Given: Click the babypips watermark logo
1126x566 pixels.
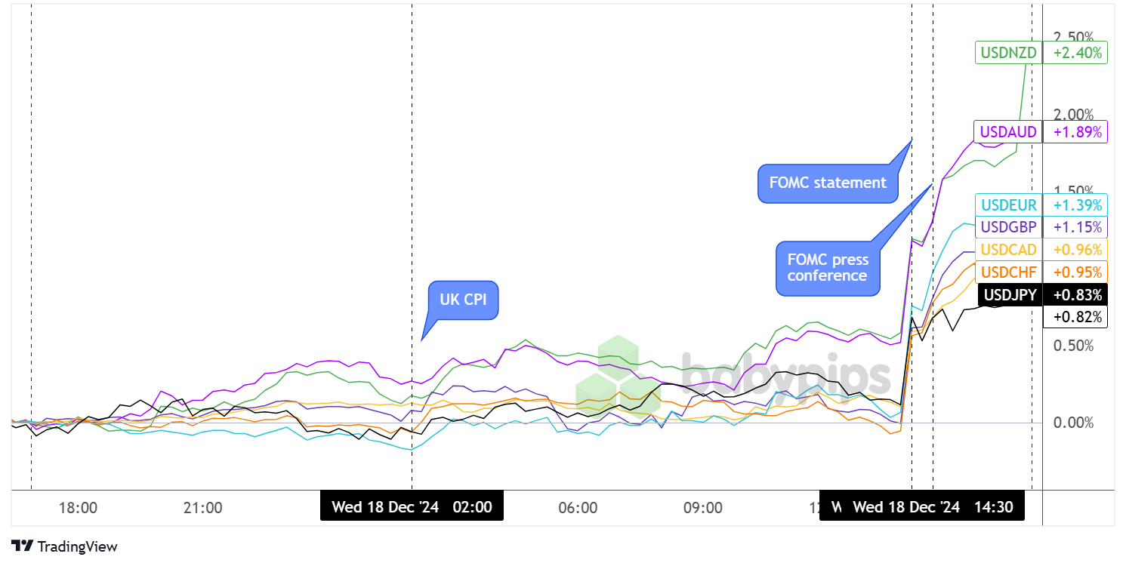Looking at the screenshot, I should click(733, 376).
